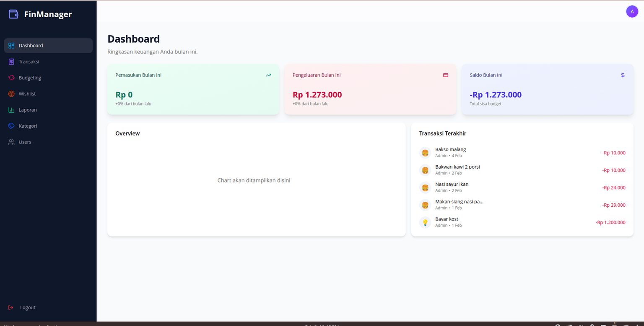Viewport: 644px width, 326px height.
Task: Click the Transaksi Terakhir panel heading
Action: (442, 133)
